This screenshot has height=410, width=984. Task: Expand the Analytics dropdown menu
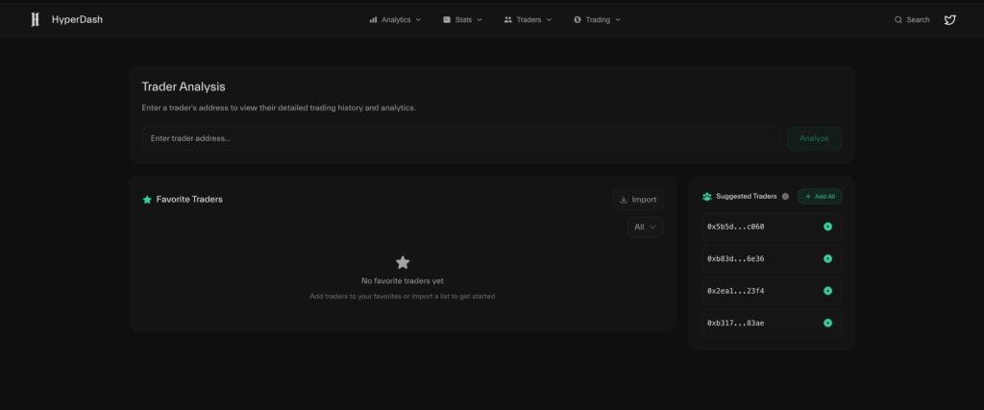coord(395,19)
